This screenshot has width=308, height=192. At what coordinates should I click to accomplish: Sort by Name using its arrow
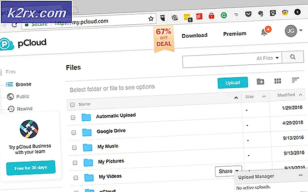click(x=236, y=98)
